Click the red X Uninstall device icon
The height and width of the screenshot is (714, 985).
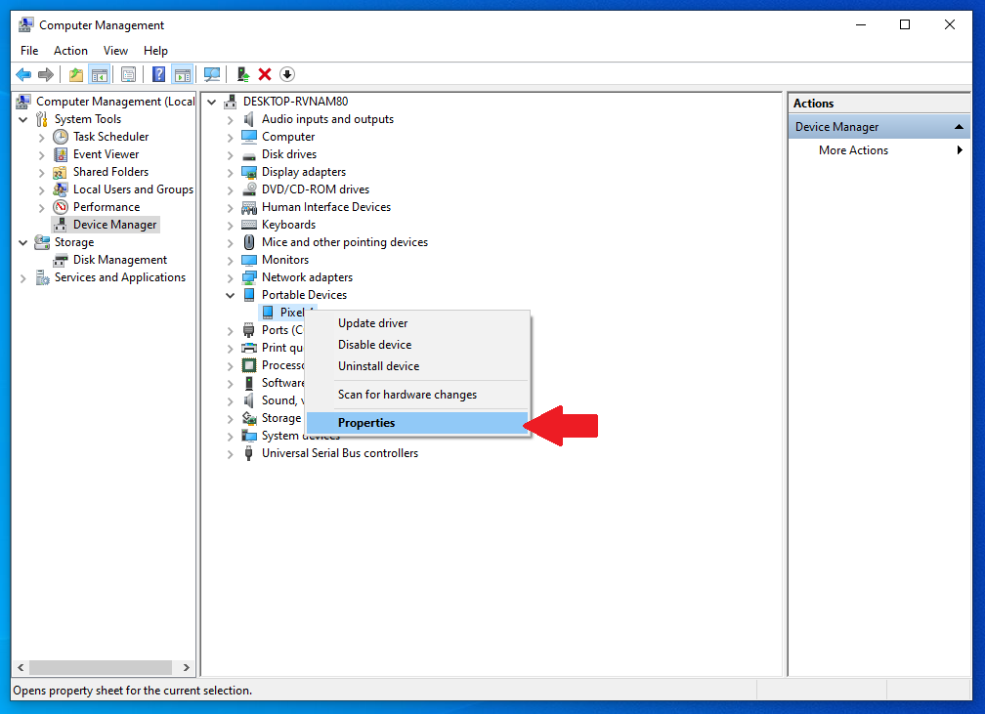[x=265, y=74]
